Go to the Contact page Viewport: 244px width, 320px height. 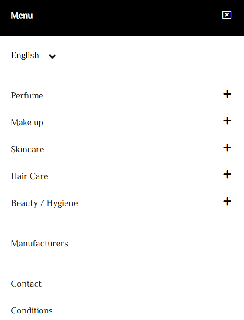pos(26,284)
